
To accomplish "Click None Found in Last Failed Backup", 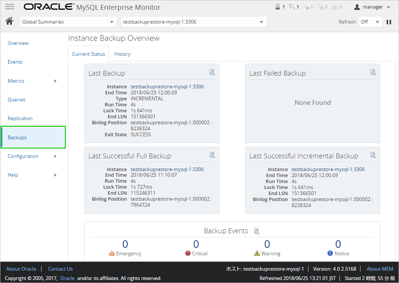I will click(x=313, y=103).
